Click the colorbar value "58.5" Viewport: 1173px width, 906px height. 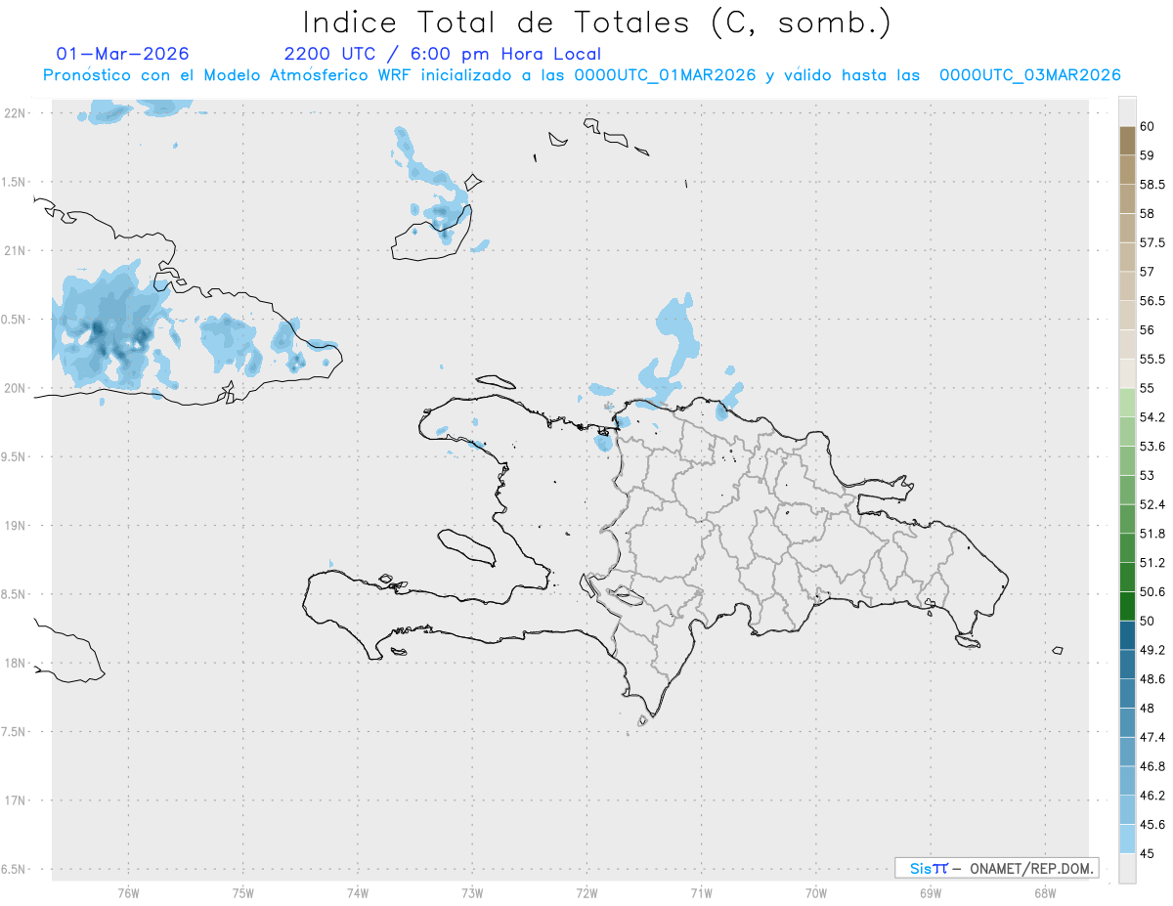[x=1152, y=185]
